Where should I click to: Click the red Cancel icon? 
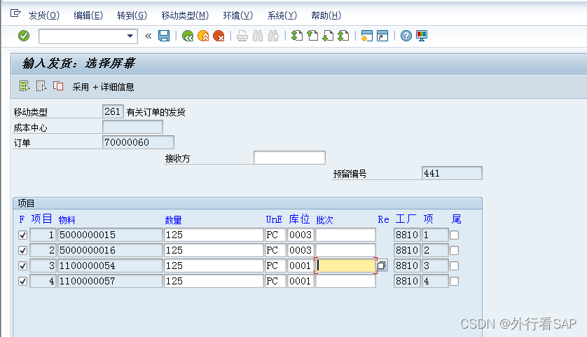click(x=219, y=36)
